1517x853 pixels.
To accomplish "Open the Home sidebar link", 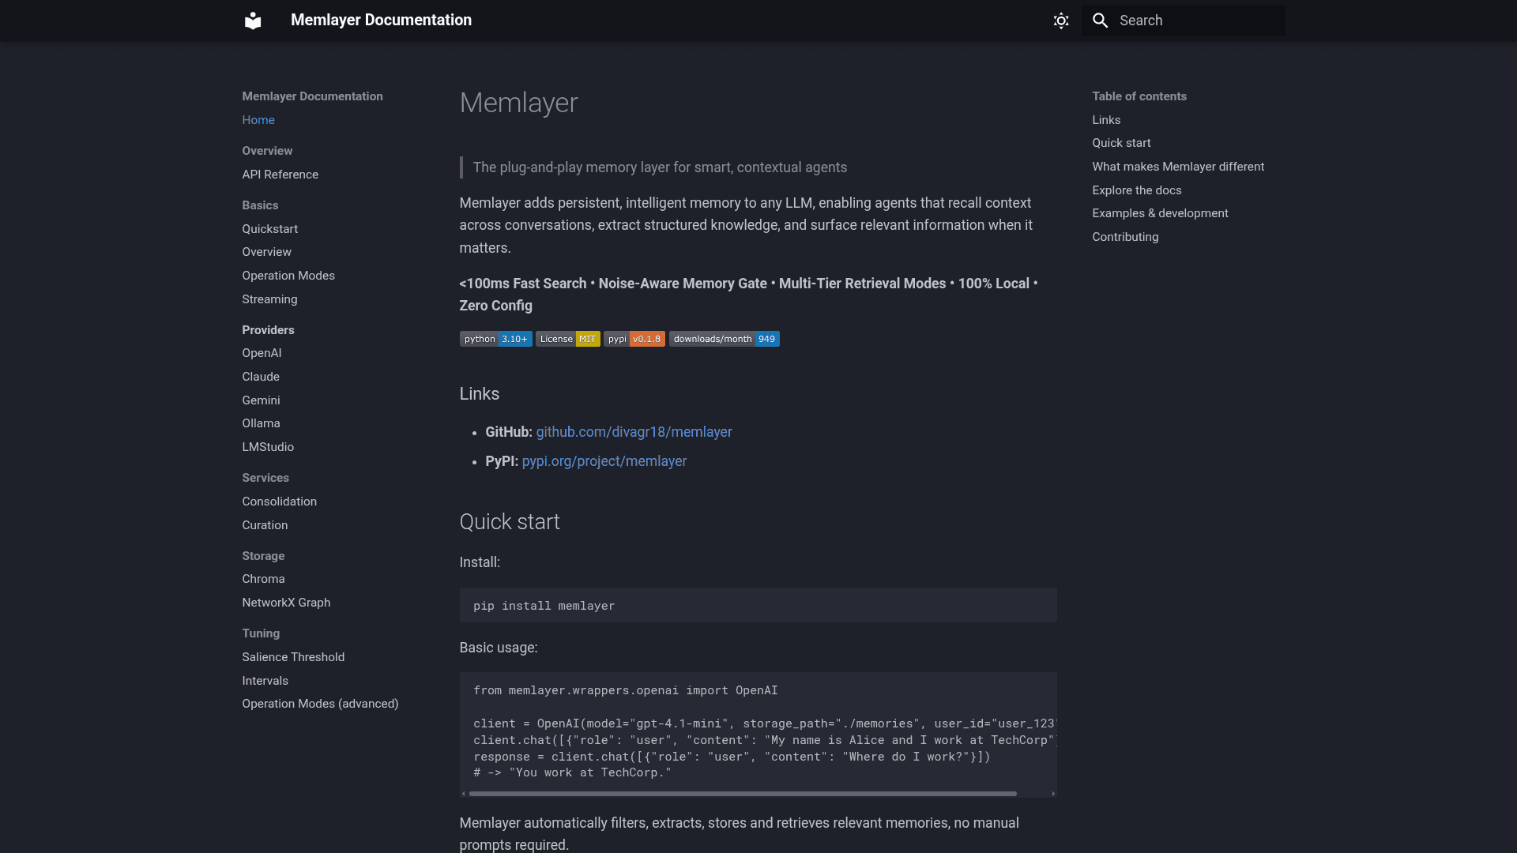I will (x=258, y=120).
